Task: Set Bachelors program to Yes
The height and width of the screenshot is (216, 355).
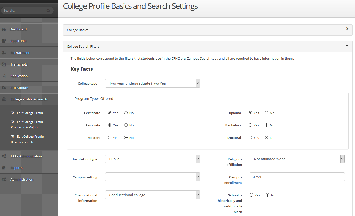Action: (x=250, y=125)
